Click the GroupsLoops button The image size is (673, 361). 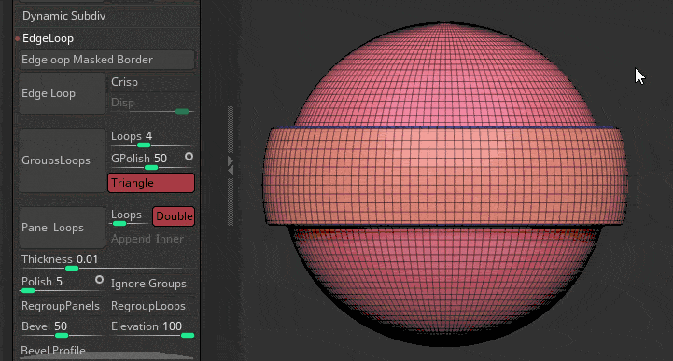62,160
